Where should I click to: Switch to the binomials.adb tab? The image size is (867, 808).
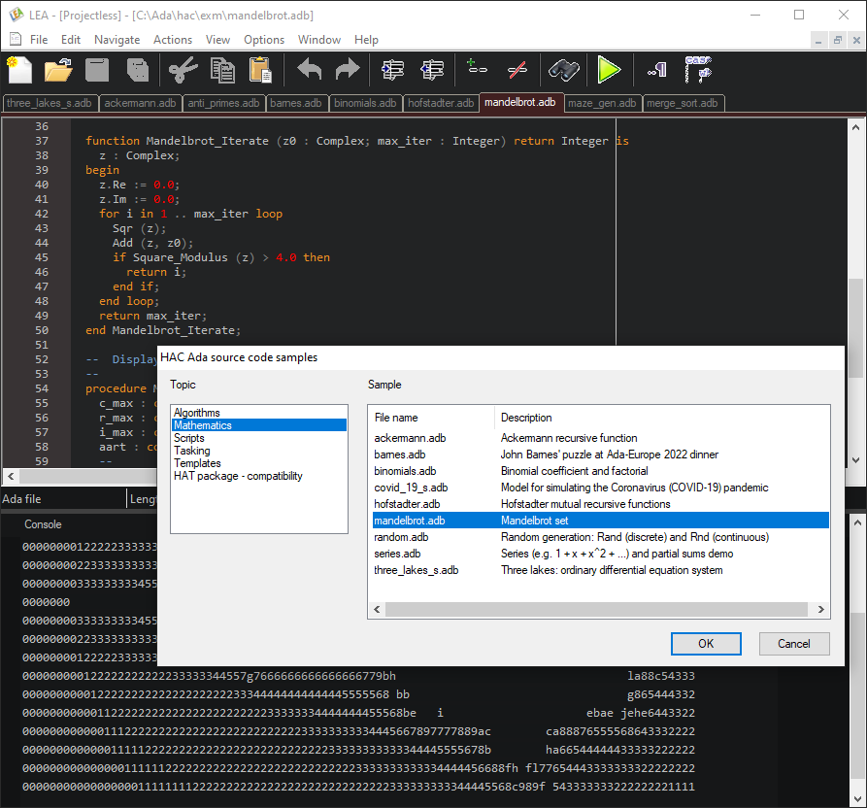pos(365,103)
